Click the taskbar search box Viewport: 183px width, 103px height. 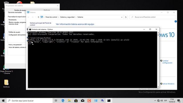coord(30,100)
